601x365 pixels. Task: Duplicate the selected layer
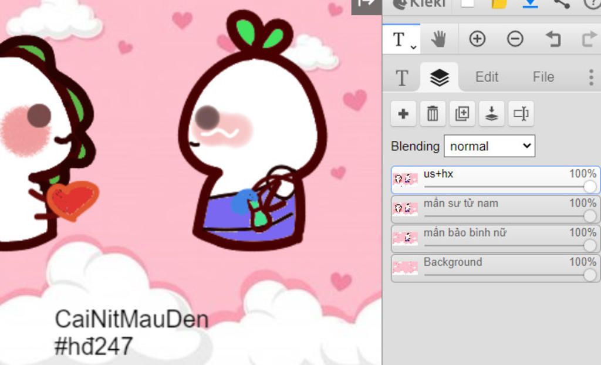click(x=462, y=113)
